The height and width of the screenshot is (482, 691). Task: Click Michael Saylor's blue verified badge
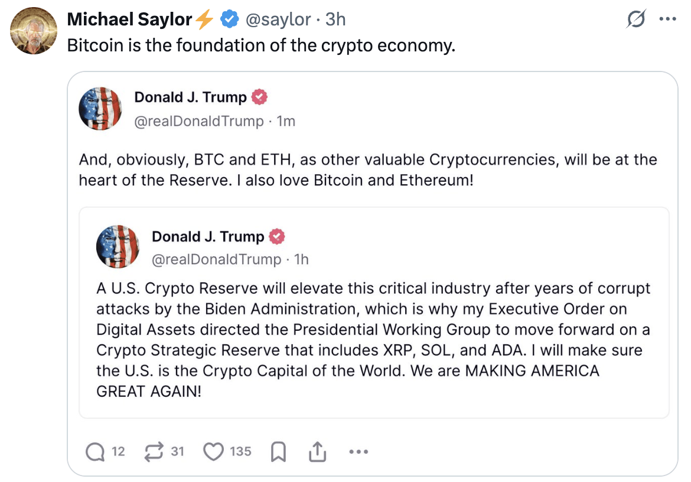point(230,19)
